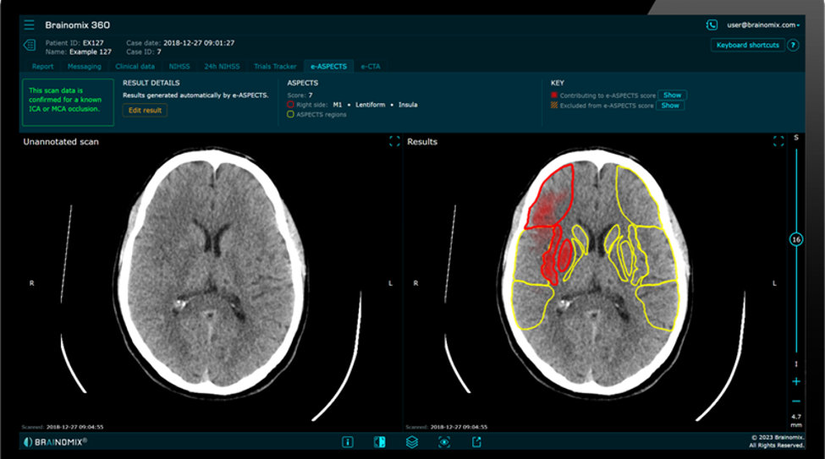Viewport: 825px width, 459px height.
Task: Click the red contributing key swatch
Action: point(554,96)
